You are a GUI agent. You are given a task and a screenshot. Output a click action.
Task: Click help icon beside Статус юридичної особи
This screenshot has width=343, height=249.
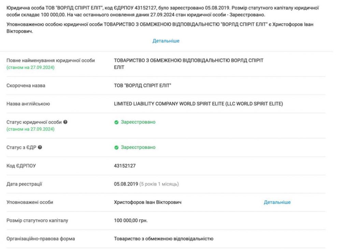(x=65, y=122)
